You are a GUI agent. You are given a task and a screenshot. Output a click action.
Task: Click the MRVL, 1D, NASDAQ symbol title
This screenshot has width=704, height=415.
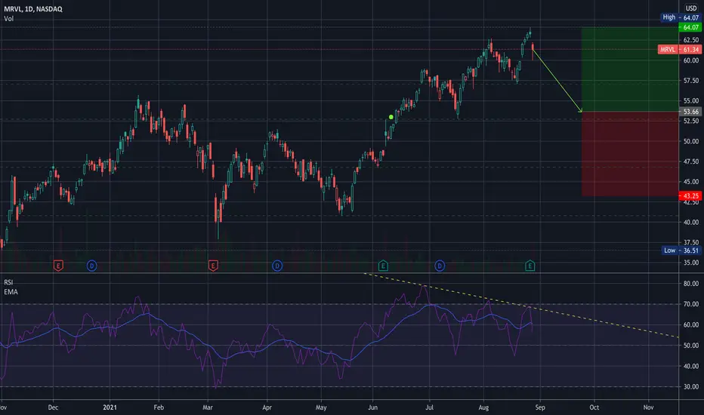point(33,9)
